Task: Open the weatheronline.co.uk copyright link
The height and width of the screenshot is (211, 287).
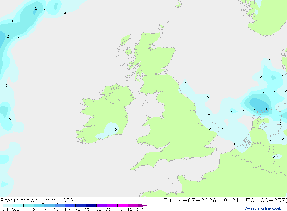Action: pos(263,208)
